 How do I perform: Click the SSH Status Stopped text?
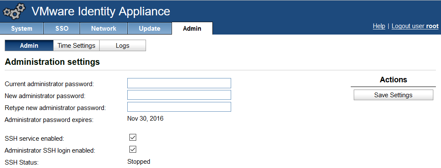click(139, 162)
